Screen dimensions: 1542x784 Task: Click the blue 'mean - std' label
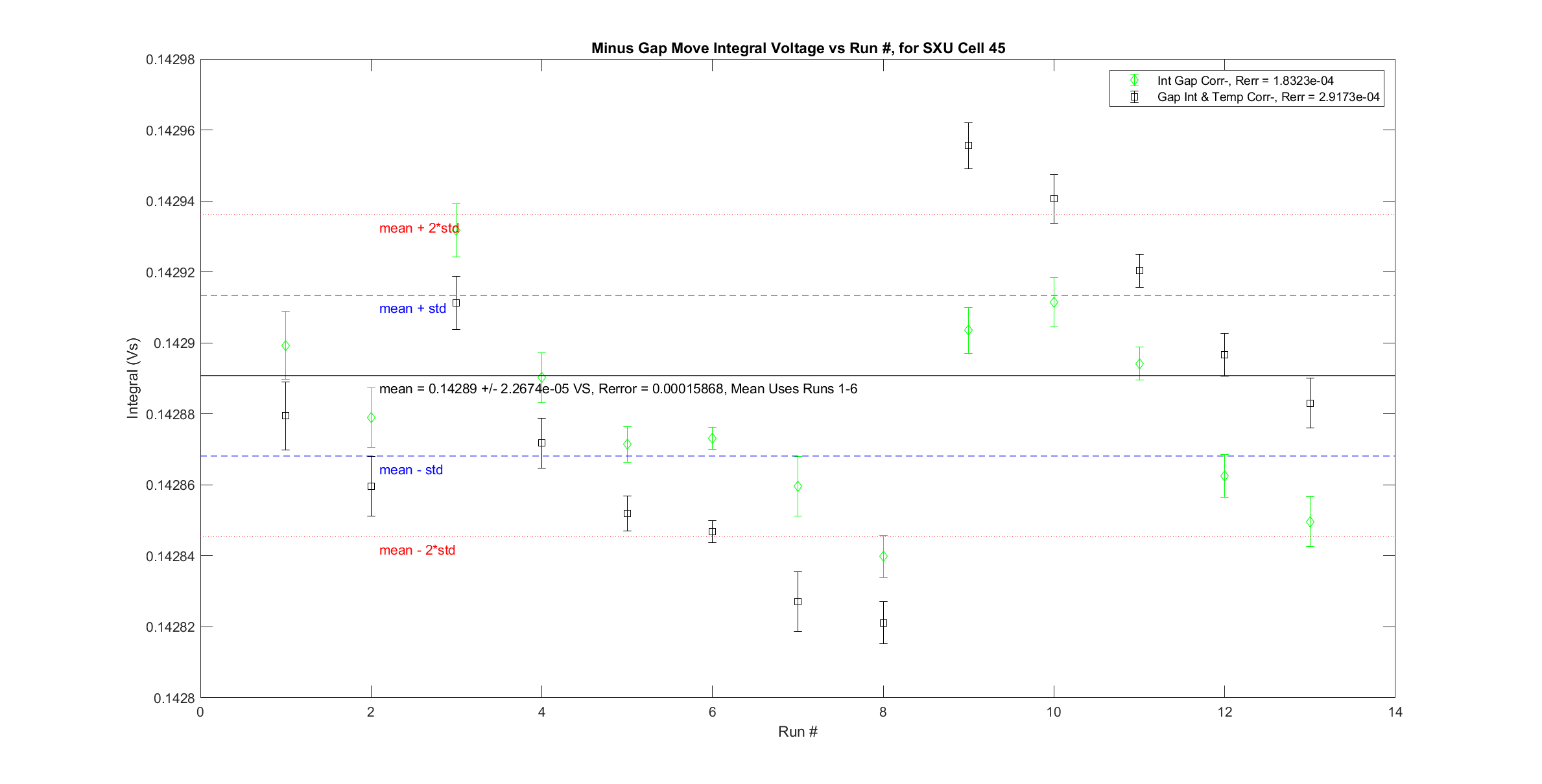pyautogui.click(x=410, y=470)
